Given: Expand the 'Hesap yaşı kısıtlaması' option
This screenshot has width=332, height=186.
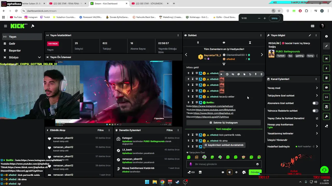Looking at the screenshot, I should tap(317, 126).
